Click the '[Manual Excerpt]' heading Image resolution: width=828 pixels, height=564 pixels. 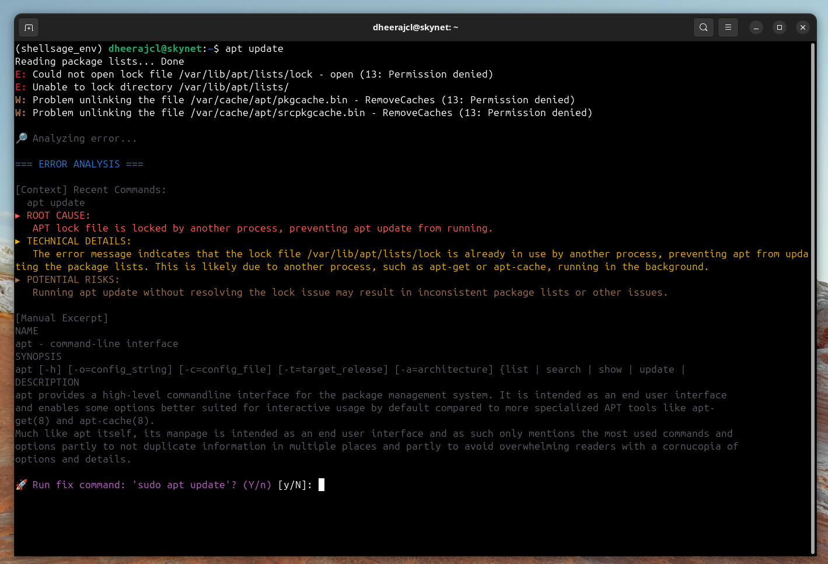[62, 318]
